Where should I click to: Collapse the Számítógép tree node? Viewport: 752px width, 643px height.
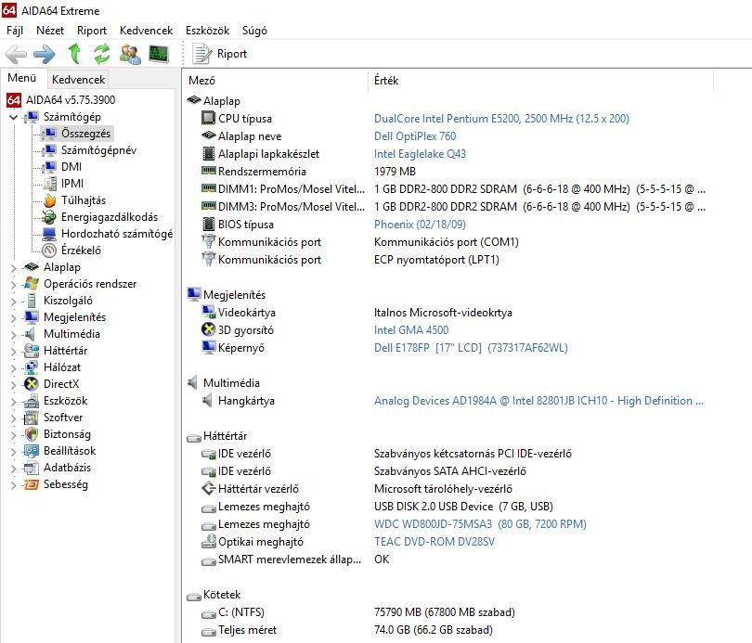(x=13, y=117)
